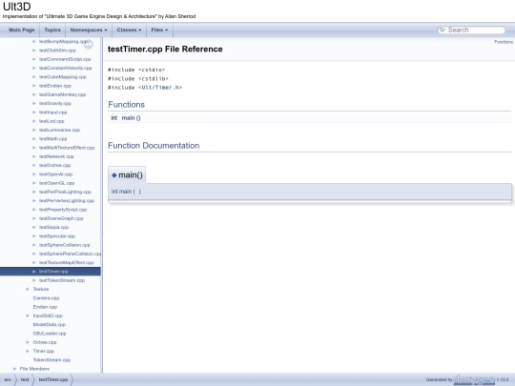The width and height of the screenshot is (515, 386).
Task: Open testSepia.cpp in the tree
Action: [53, 227]
